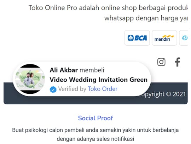Click the dark footer bar

[95, 93]
